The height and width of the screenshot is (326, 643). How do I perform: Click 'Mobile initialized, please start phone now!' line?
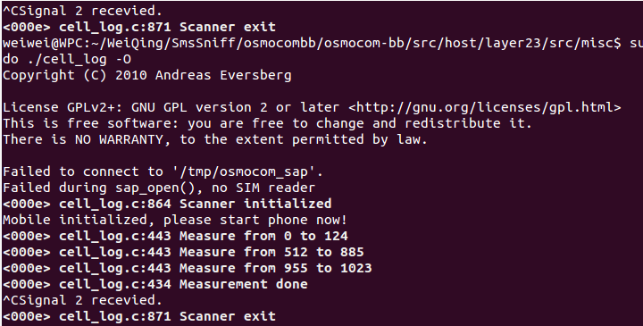[x=175, y=220]
